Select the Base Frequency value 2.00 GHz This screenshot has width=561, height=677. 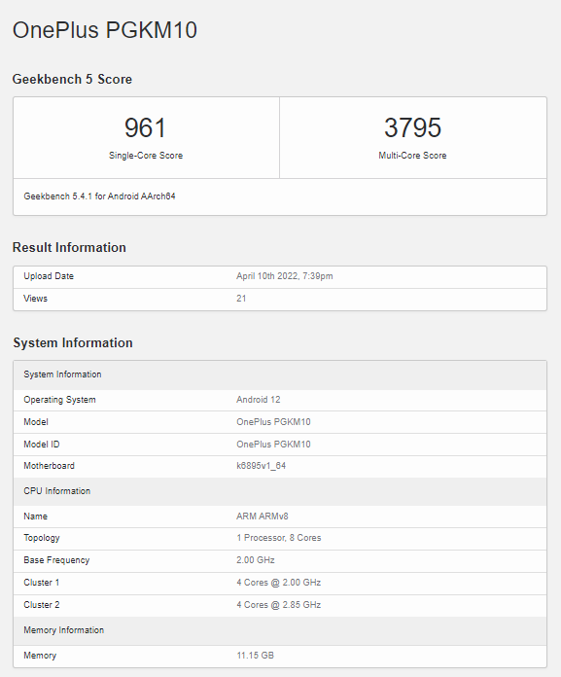pos(256,560)
